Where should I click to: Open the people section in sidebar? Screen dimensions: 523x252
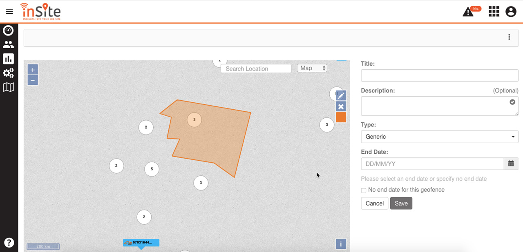8,44
